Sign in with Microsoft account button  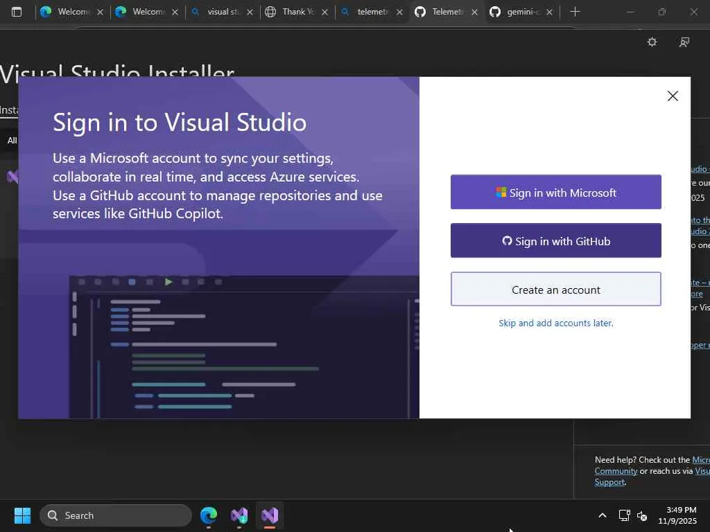(555, 193)
